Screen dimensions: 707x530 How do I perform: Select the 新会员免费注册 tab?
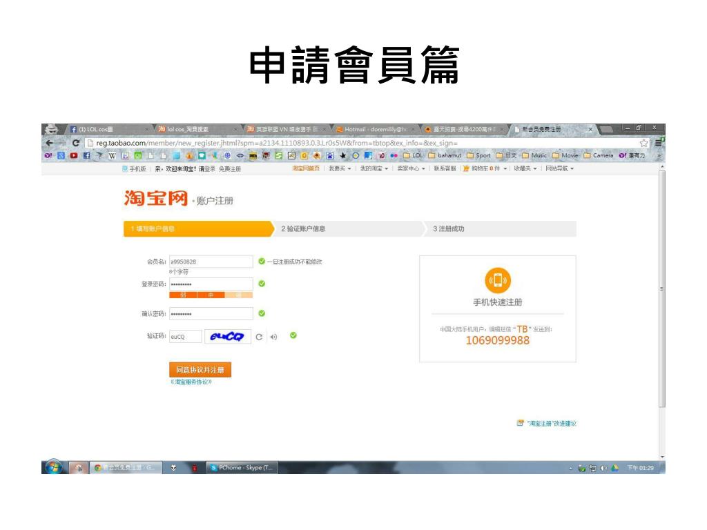pos(553,129)
